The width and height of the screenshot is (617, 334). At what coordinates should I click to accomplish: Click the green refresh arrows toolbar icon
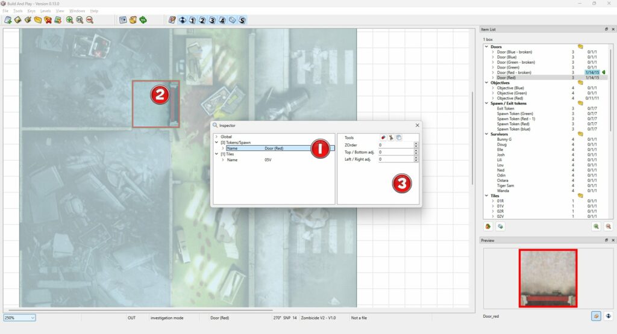(x=143, y=20)
